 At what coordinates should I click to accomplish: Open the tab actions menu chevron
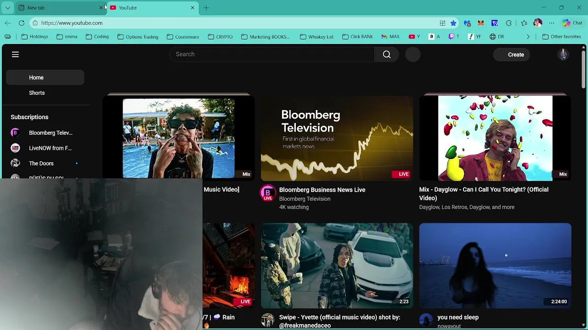[8, 8]
